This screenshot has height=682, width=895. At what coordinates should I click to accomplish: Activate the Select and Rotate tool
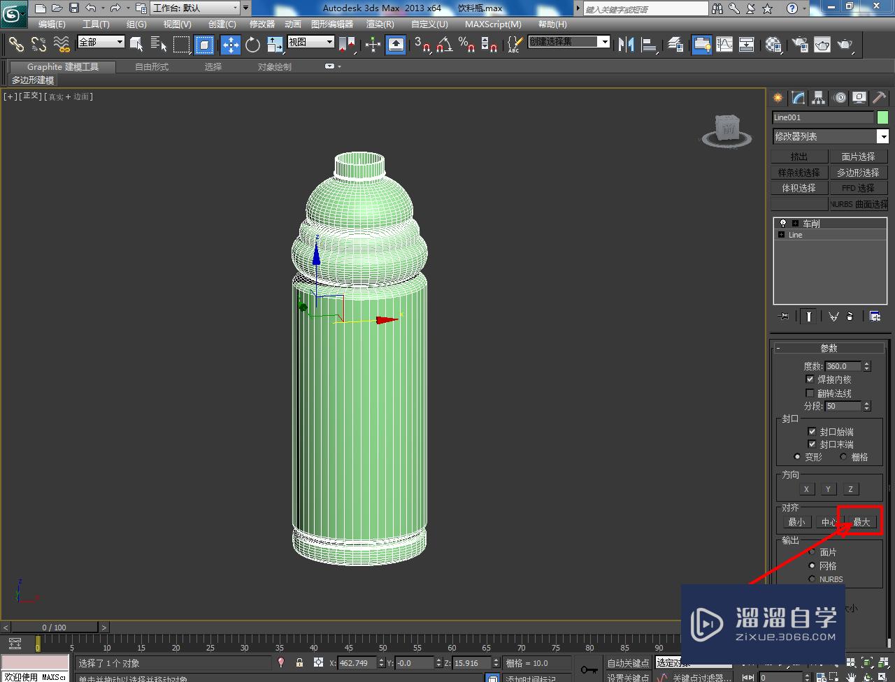click(252, 45)
